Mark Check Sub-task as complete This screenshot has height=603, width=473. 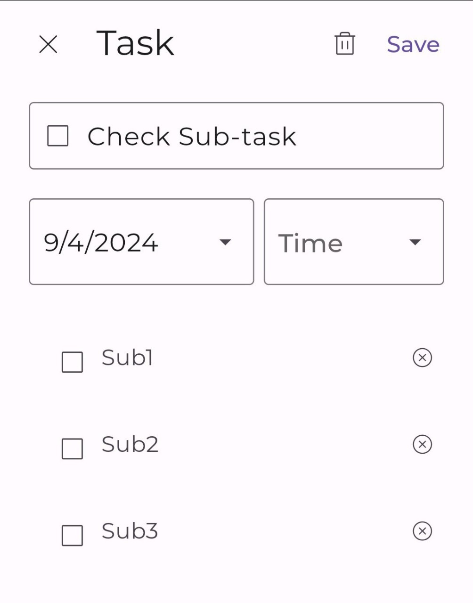58,136
